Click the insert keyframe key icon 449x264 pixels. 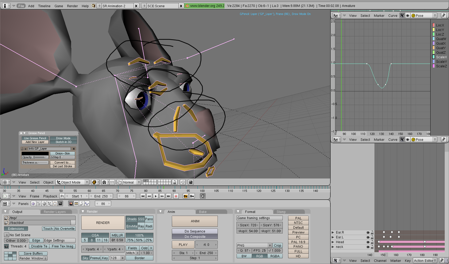(x=185, y=196)
